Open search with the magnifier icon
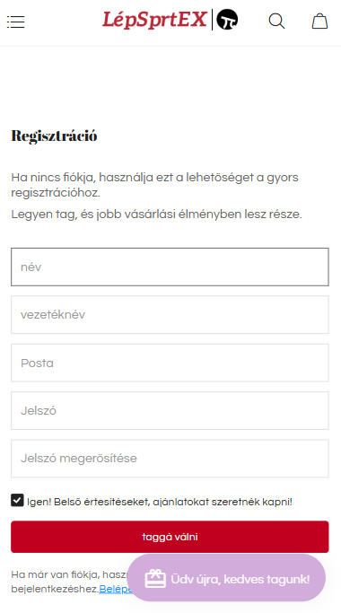 (x=276, y=22)
